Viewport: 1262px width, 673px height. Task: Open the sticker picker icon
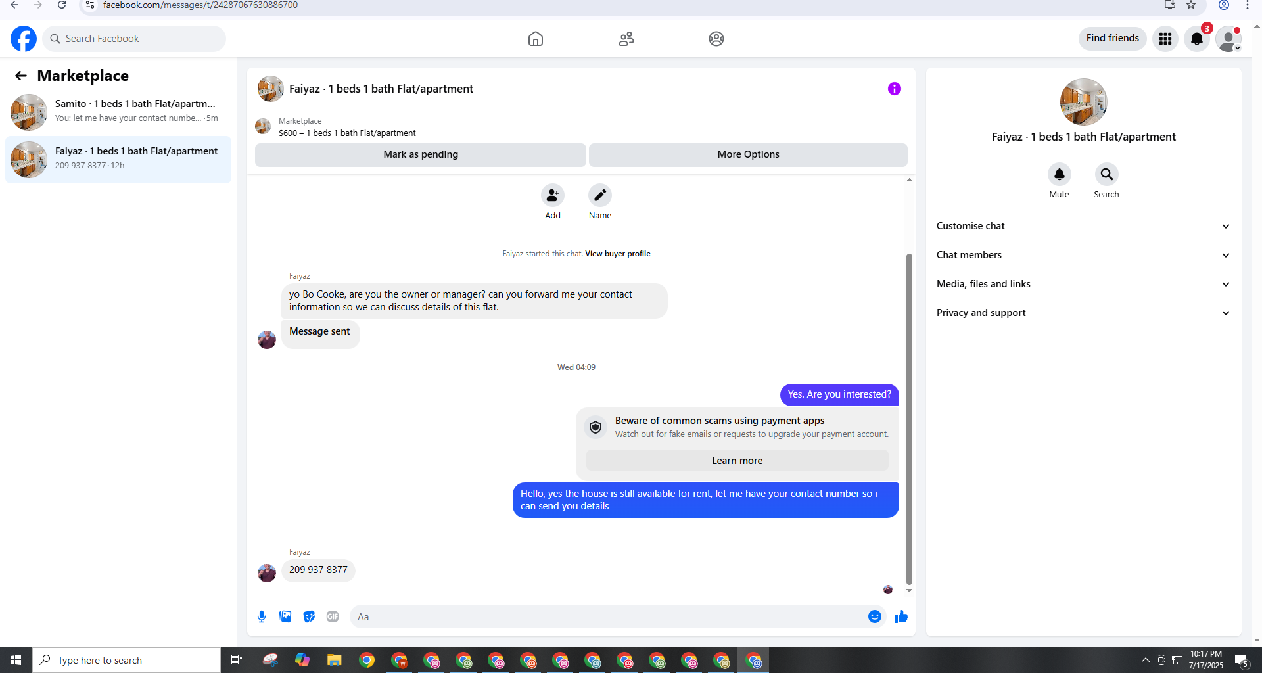pos(309,616)
